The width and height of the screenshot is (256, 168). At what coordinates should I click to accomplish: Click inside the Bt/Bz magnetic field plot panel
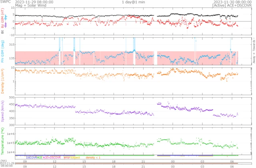point(133,21)
